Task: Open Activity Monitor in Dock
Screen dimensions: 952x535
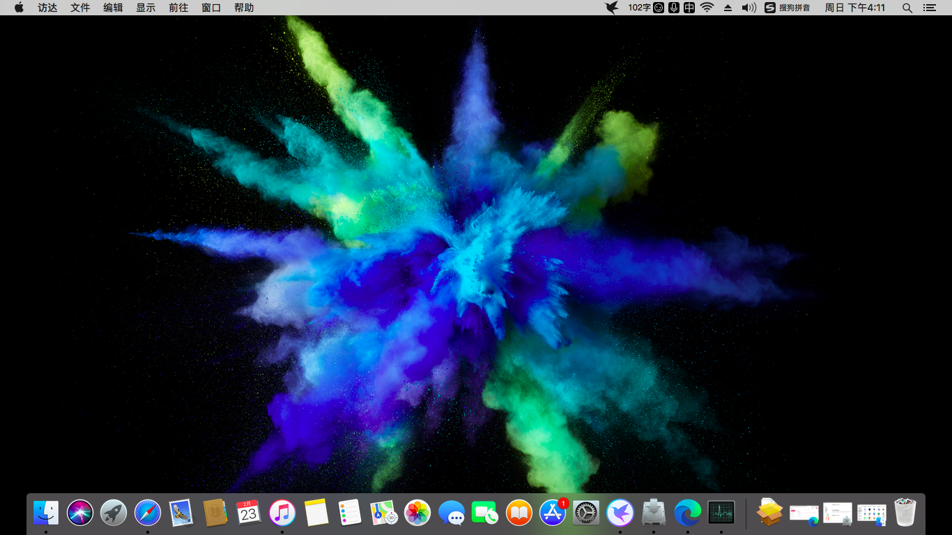Action: pyautogui.click(x=721, y=513)
